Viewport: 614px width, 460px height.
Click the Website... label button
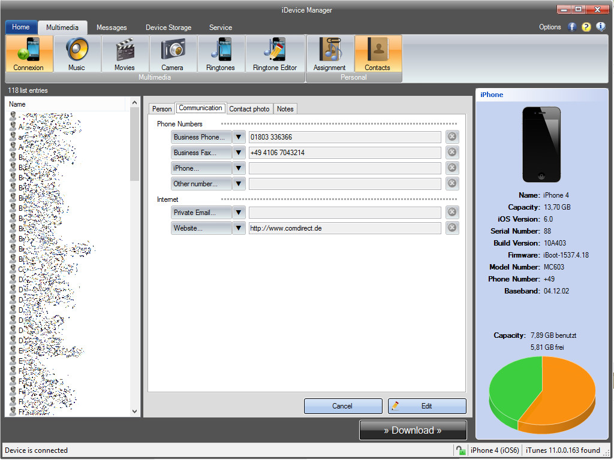point(201,228)
